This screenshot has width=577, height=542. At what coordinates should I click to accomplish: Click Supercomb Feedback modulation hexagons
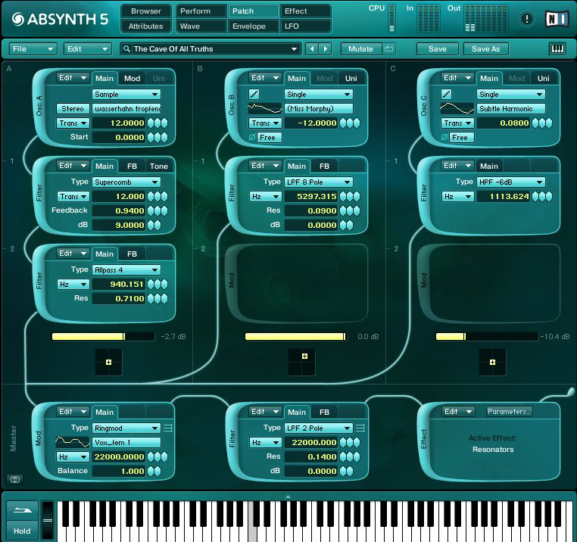coord(158,211)
